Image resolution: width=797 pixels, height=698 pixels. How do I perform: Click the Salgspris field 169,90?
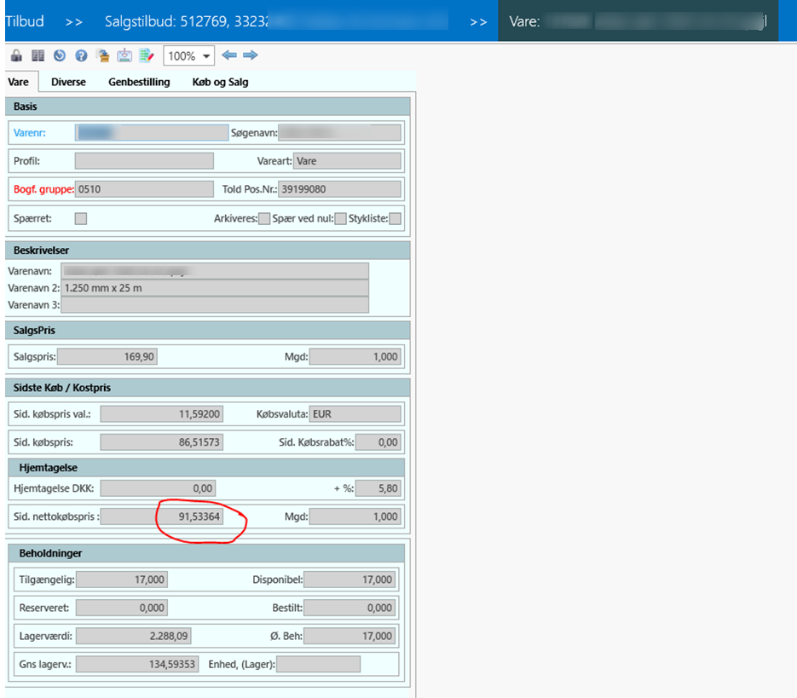pyautogui.click(x=107, y=356)
